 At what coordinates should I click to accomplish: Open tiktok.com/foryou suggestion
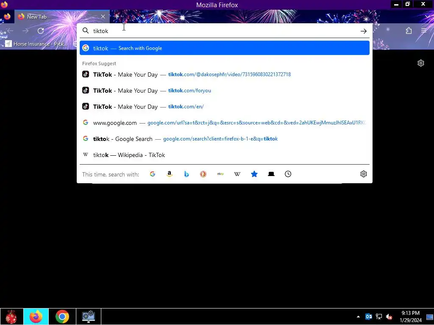[x=225, y=91]
